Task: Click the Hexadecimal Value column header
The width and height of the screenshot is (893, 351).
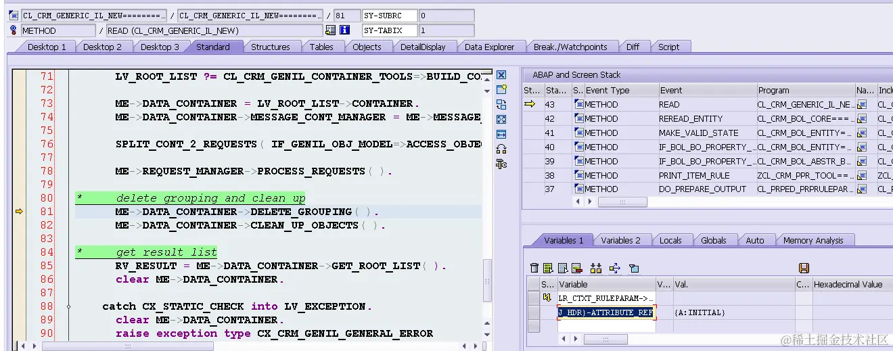Action: [852, 284]
